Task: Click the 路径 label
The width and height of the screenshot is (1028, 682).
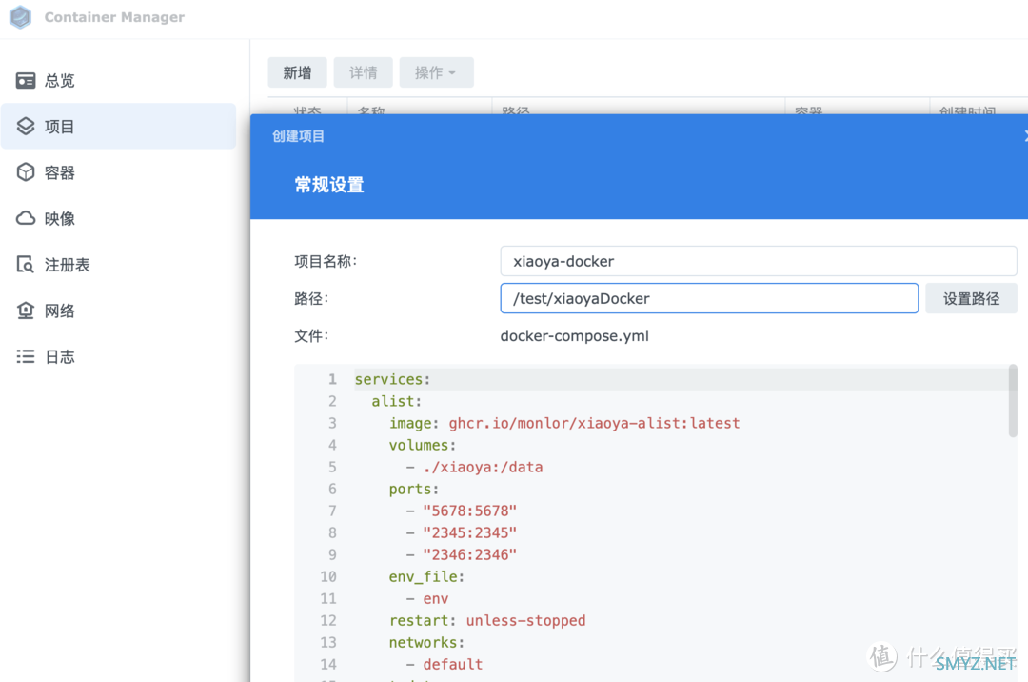Action: point(310,298)
